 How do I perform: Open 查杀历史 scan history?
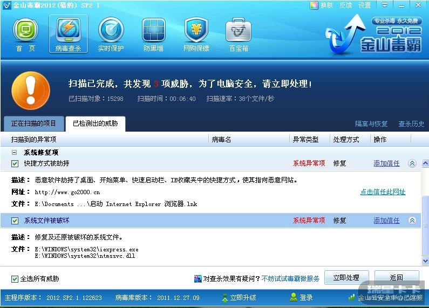click(x=411, y=124)
